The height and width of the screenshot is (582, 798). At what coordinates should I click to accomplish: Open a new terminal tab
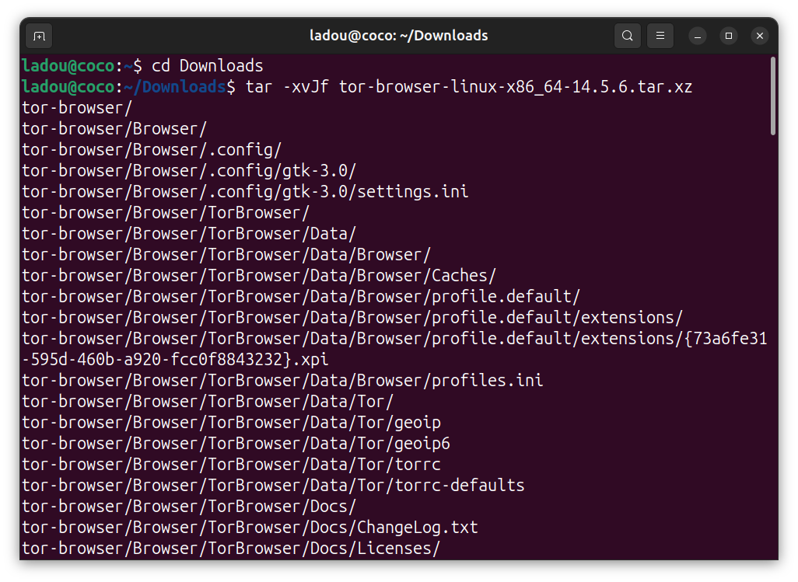pos(40,36)
